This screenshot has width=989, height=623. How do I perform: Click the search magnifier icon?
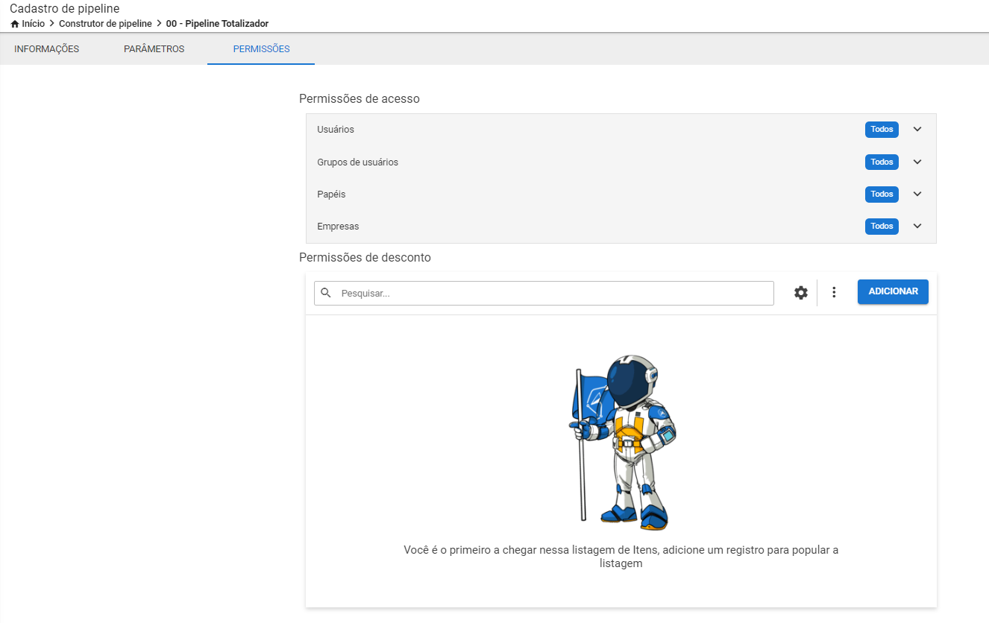326,293
